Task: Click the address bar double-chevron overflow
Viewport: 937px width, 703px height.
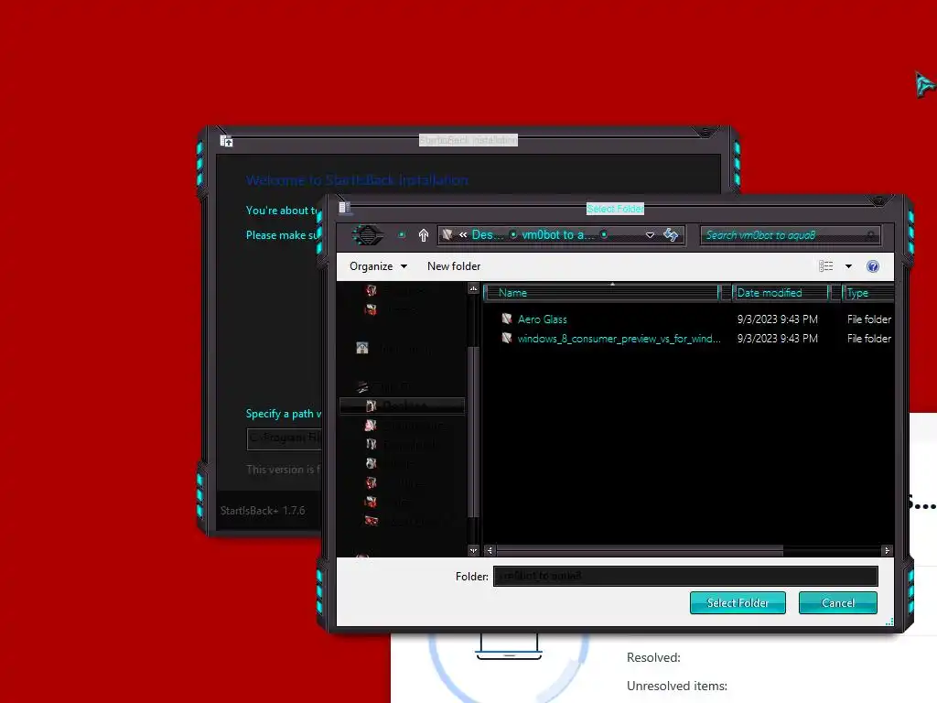Action: tap(463, 235)
